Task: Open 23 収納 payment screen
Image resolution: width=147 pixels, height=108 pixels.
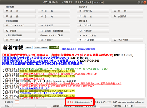Action: 127,11
